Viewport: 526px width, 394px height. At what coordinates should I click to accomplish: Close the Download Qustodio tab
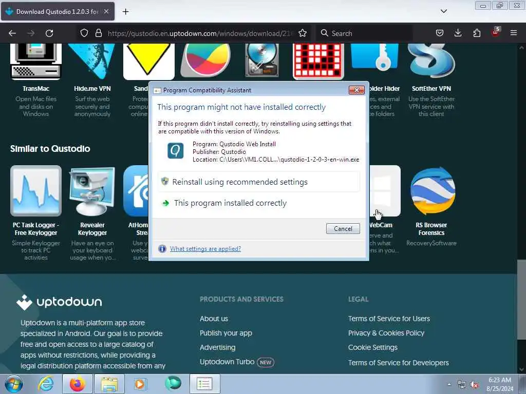[x=106, y=11]
